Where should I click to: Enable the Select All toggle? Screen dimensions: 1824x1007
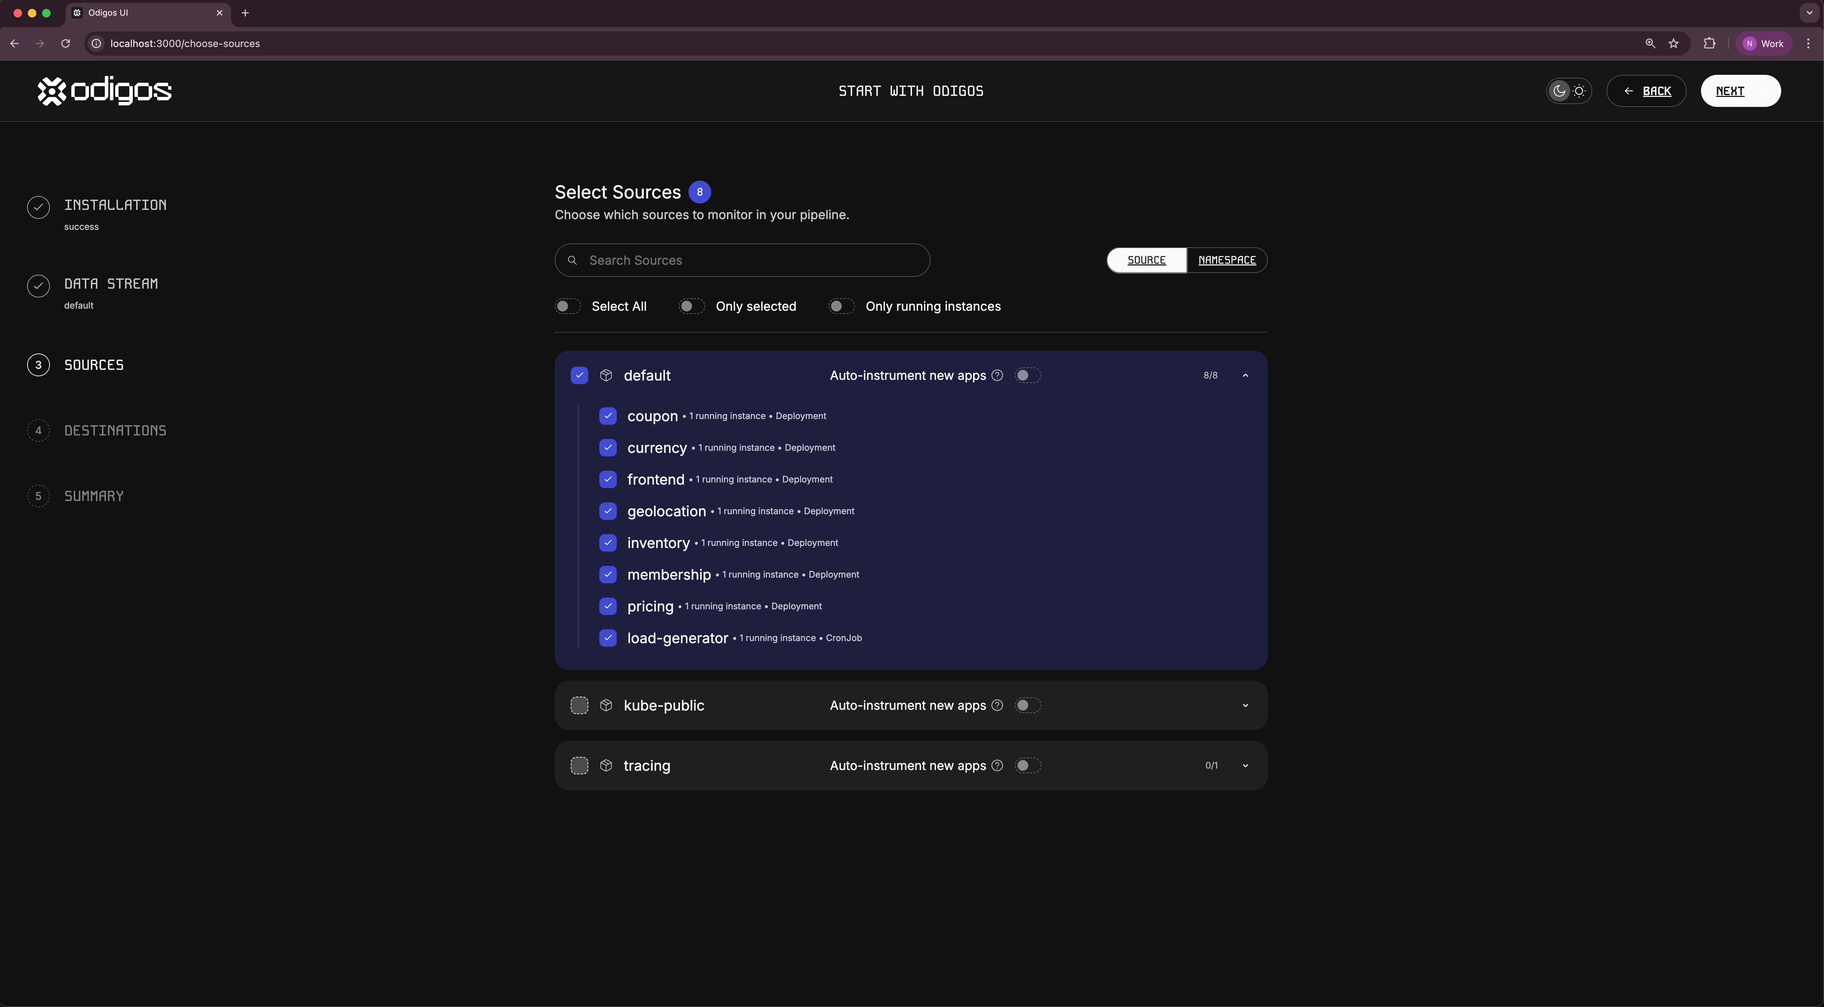coord(567,306)
